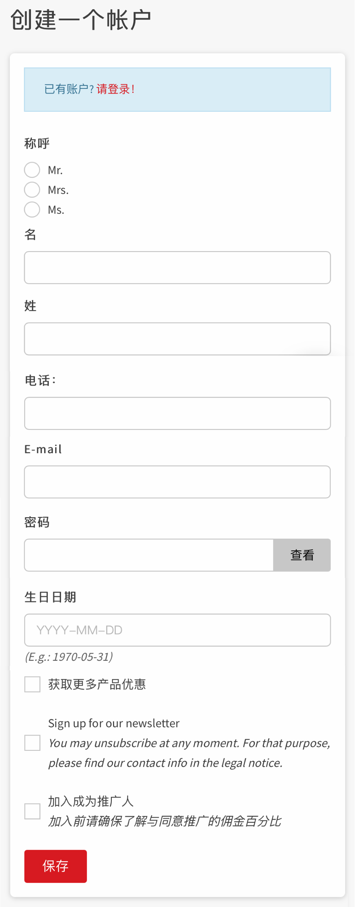Click the 加入成为推广人 label text
Screen dimensions: 355x907
coord(91,801)
